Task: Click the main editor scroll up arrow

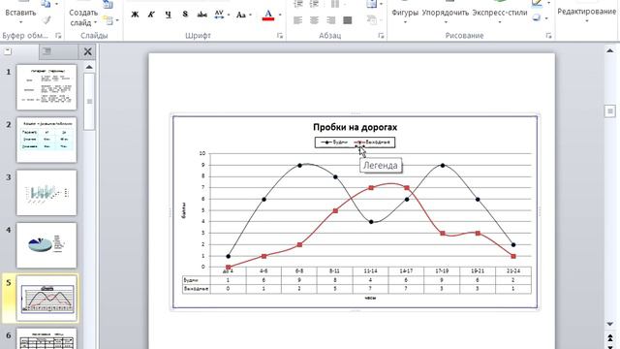Action: 609,50
